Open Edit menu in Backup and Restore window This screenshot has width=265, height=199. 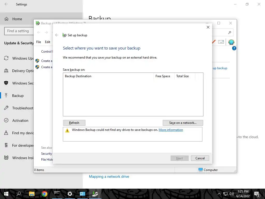(48, 42)
